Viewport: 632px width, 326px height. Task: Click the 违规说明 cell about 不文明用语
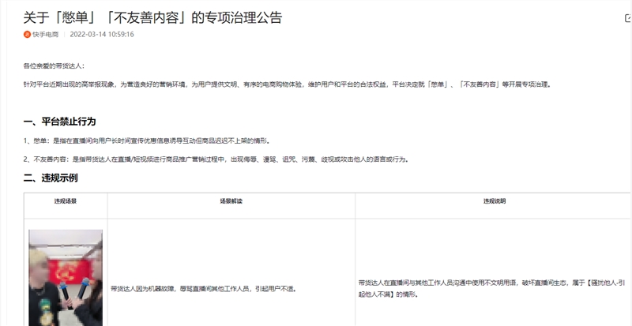[x=491, y=289]
